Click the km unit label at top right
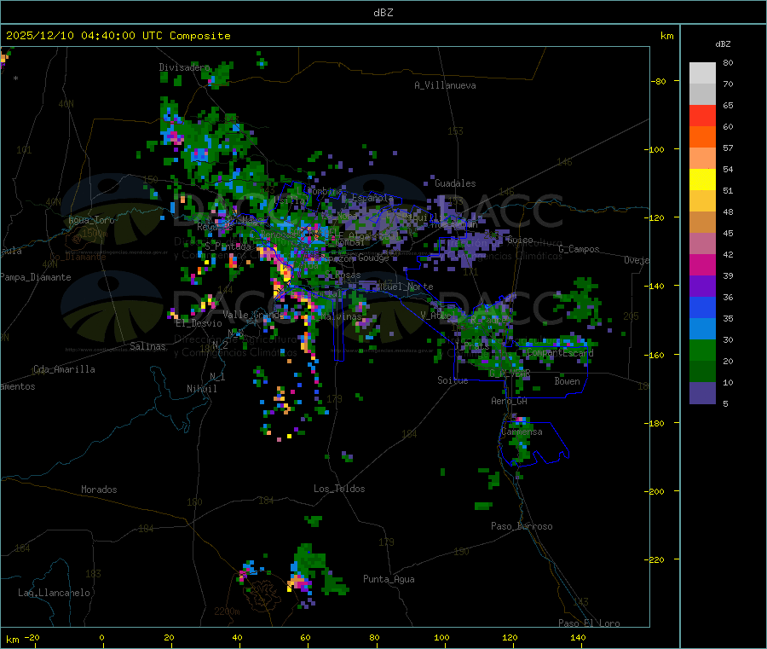Viewport: 767px width, 649px height. (666, 36)
